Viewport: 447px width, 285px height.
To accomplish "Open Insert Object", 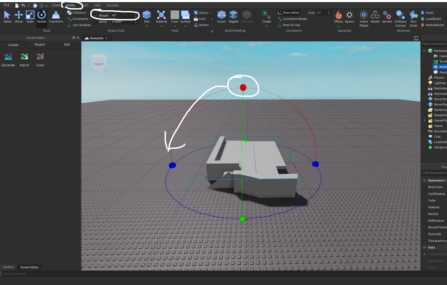I will pyautogui.click(x=364, y=19).
